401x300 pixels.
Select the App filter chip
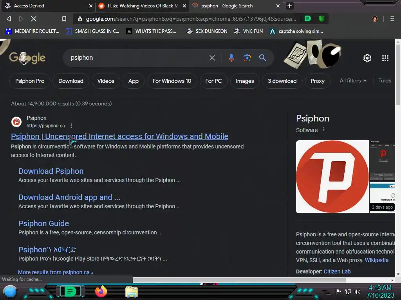point(133,81)
